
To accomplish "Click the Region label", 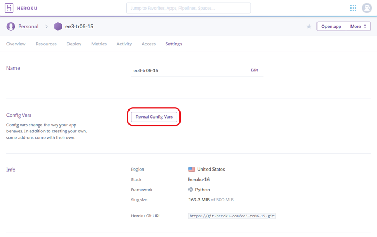I will pyautogui.click(x=138, y=170).
